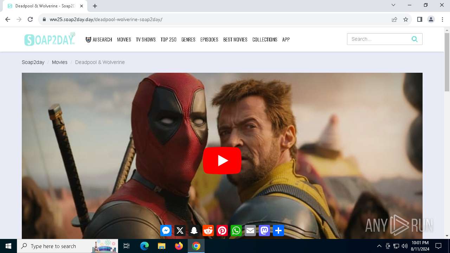450x253 pixels.
Task: Open Chrome profile avatar
Action: coord(431,19)
